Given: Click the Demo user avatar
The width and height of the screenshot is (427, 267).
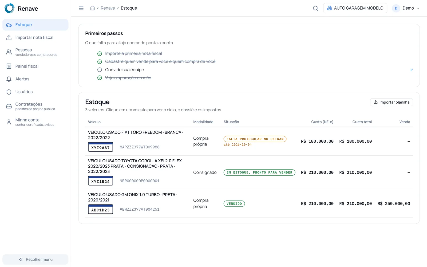Looking at the screenshot, I should point(396,8).
